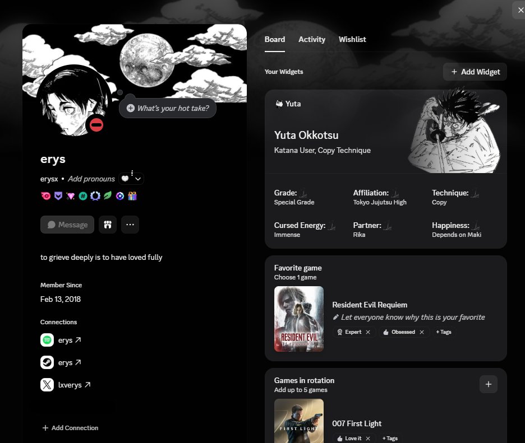Click the edit icon next to Happiness
The height and width of the screenshot is (443, 525).
(476, 226)
